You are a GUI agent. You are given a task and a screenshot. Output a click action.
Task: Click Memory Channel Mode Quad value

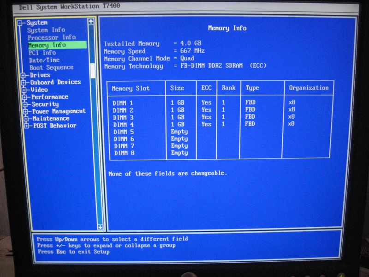click(187, 58)
